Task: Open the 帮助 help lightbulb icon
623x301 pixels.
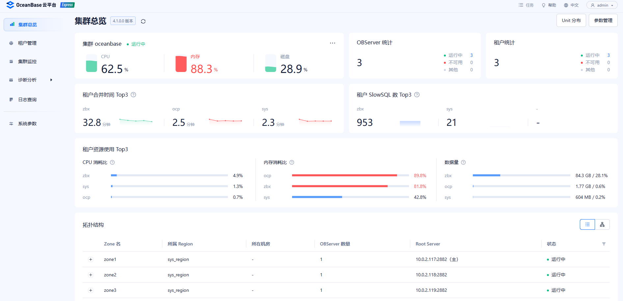Action: [x=544, y=5]
